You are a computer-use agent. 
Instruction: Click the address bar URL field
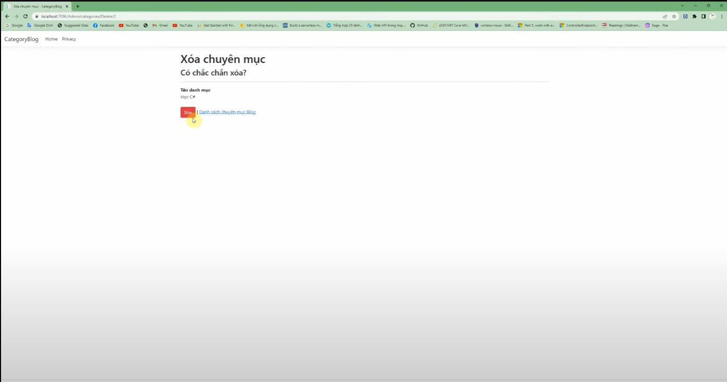click(312, 16)
